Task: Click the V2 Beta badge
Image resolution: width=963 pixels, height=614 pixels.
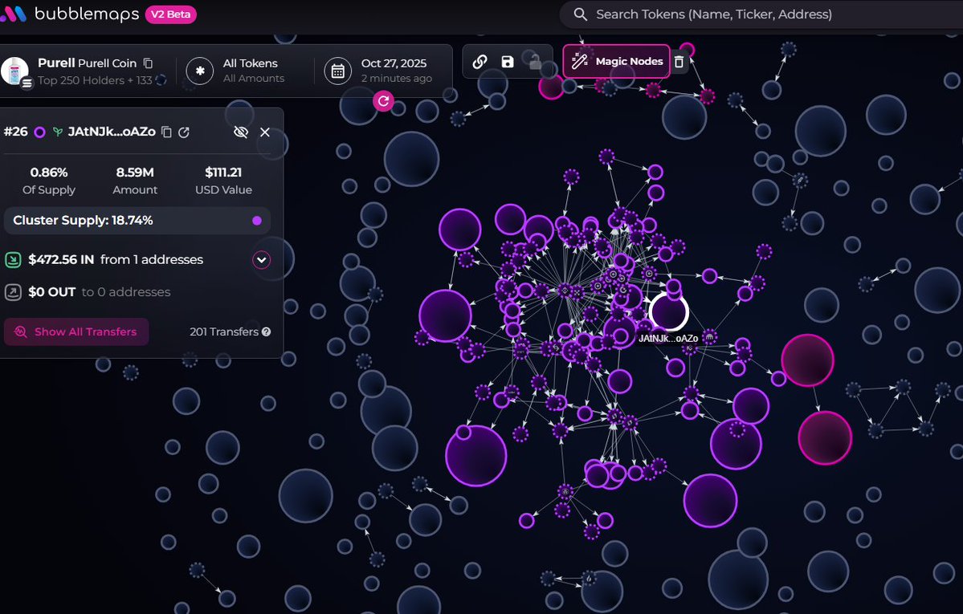Action: 170,14
